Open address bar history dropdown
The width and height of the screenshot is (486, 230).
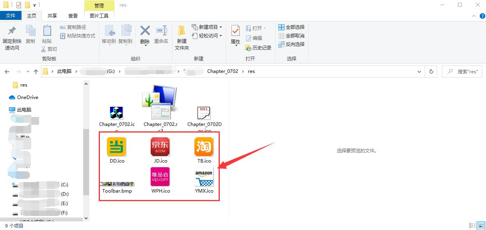point(419,72)
